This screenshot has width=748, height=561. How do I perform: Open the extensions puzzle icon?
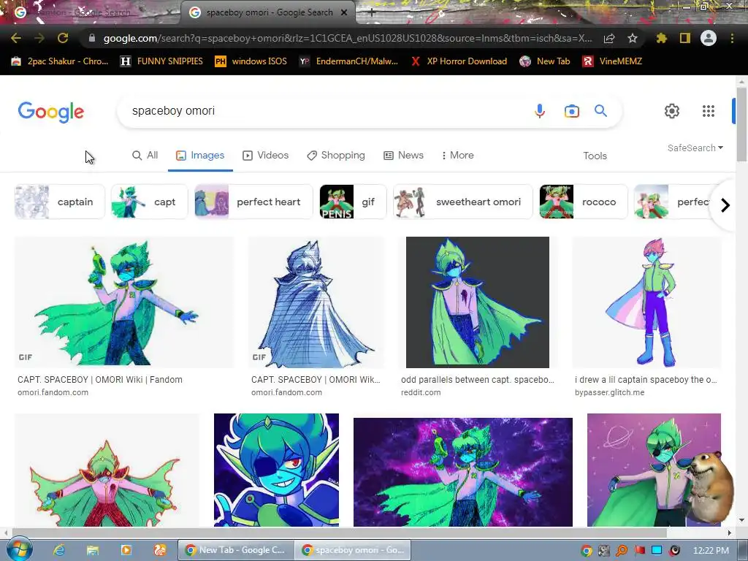[x=662, y=38]
